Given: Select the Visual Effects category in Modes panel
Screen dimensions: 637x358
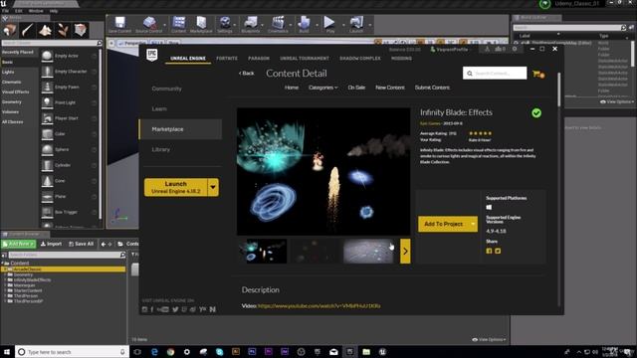Looking at the screenshot, I should (x=16, y=91).
